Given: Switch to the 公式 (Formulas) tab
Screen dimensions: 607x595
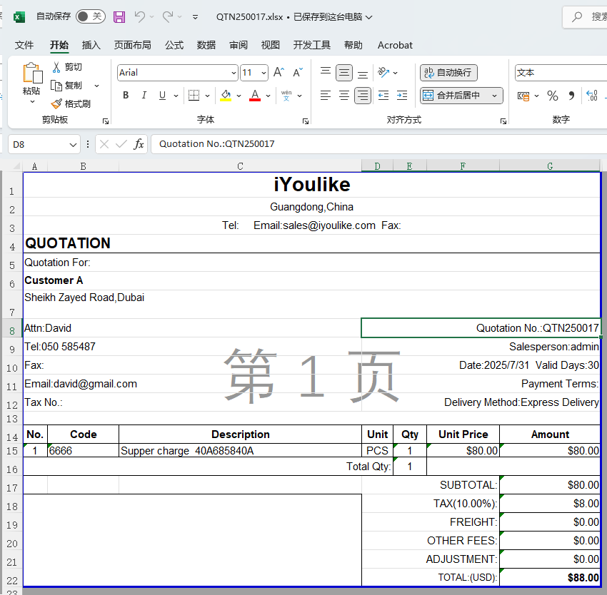Looking at the screenshot, I should [174, 45].
